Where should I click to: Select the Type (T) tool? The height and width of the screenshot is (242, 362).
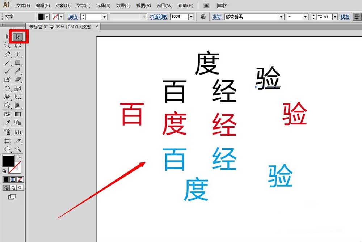pyautogui.click(x=18, y=55)
